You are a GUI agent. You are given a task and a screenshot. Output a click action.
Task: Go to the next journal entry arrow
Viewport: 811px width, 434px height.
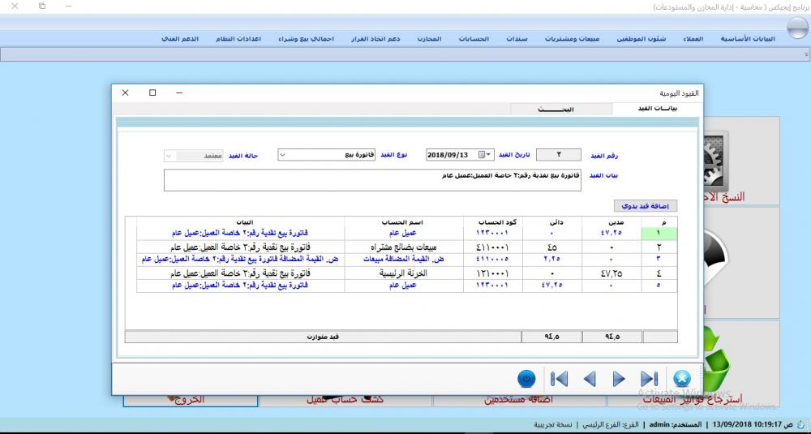tap(619, 379)
